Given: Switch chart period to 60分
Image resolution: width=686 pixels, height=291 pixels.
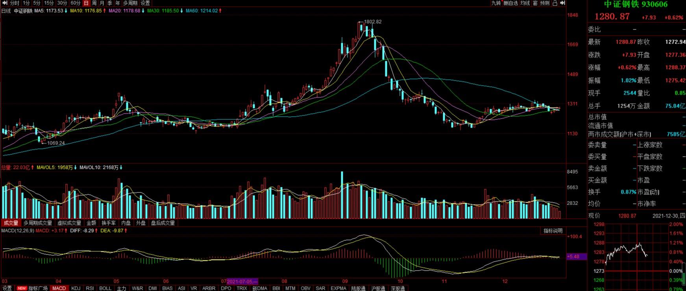Looking at the screenshot, I should click(76, 3).
